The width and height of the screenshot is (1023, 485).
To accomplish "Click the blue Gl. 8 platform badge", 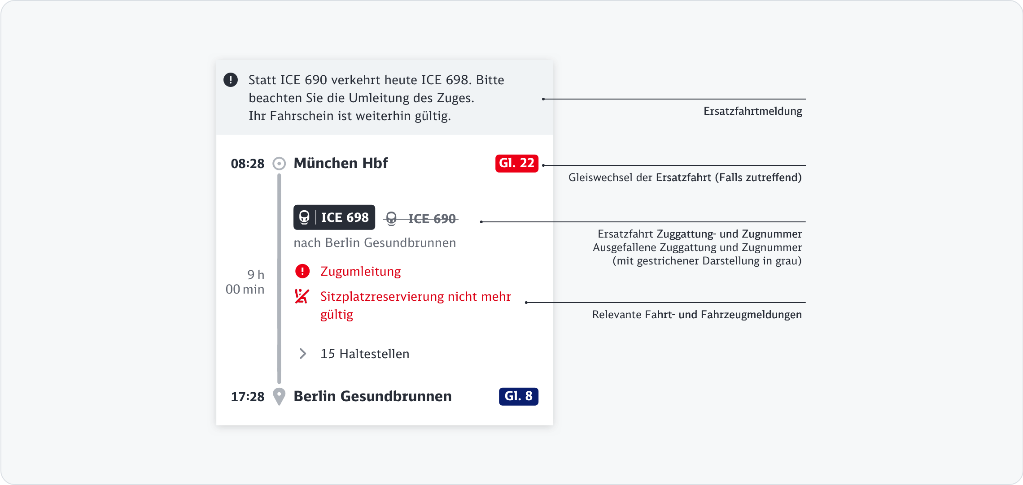I will click(x=518, y=397).
